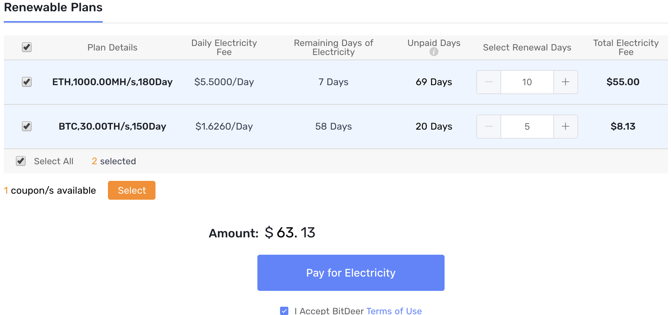Click the BTC,30.00TH/s,150Day plan name
Image resolution: width=671 pixels, height=315 pixels.
click(x=112, y=126)
